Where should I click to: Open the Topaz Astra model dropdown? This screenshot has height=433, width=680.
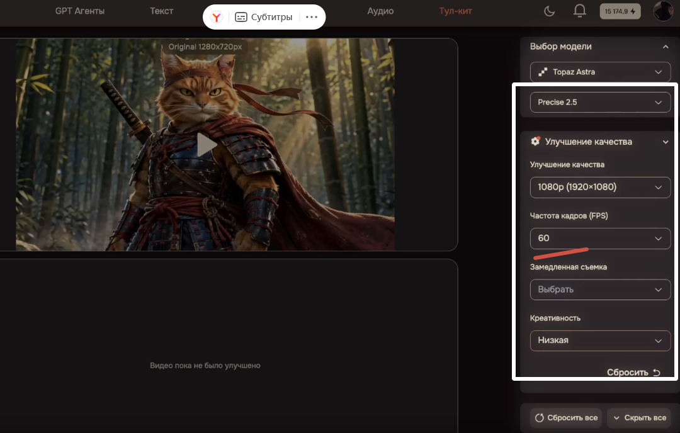(600, 72)
